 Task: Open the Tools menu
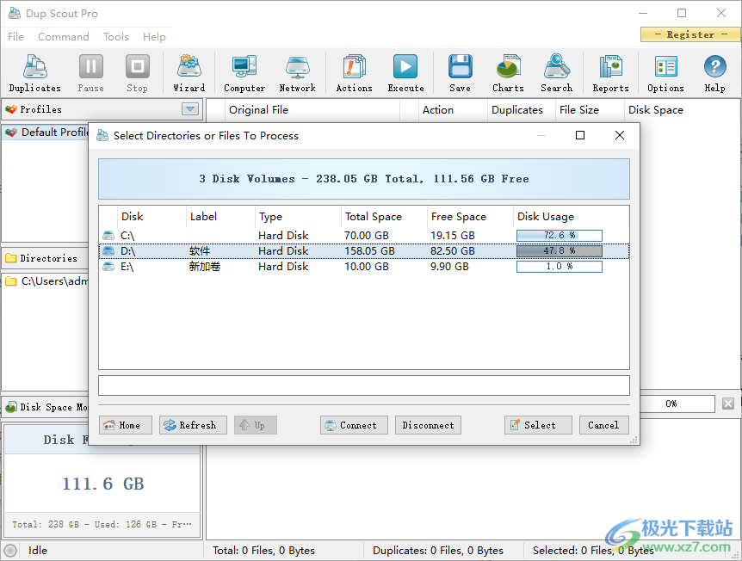coord(116,36)
